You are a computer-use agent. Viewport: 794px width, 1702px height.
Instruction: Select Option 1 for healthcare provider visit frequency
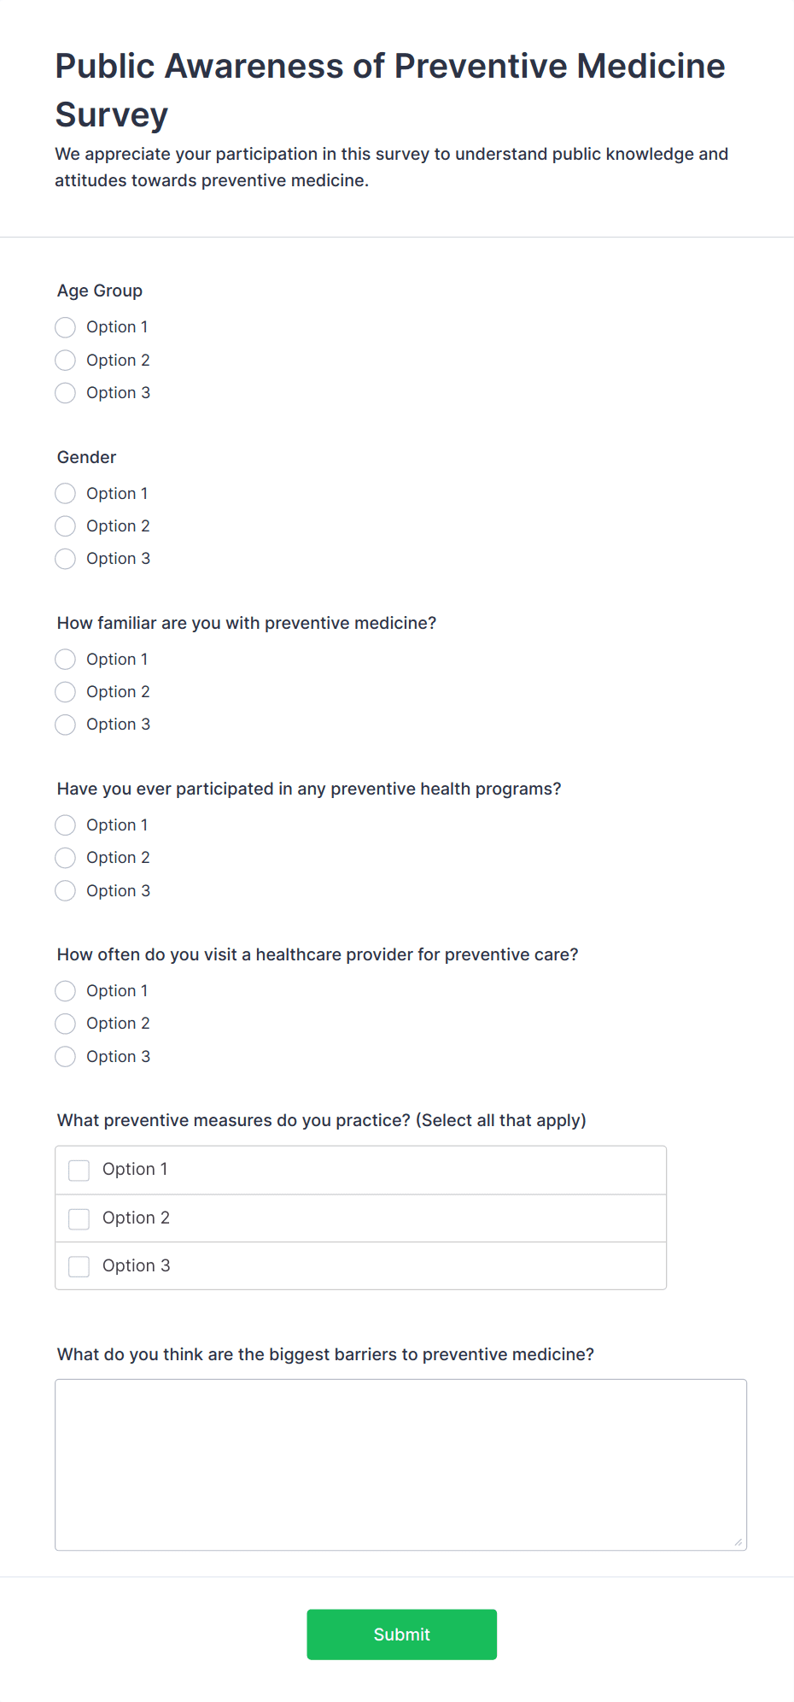point(66,991)
